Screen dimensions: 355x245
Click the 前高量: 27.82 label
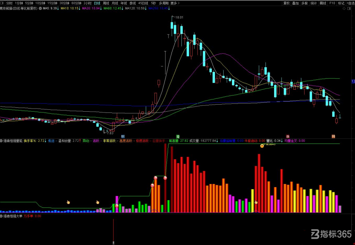(178, 141)
